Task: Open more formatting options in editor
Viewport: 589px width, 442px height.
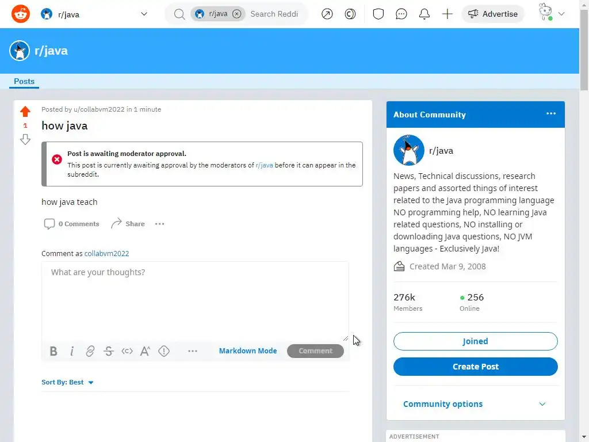Action: tap(193, 351)
